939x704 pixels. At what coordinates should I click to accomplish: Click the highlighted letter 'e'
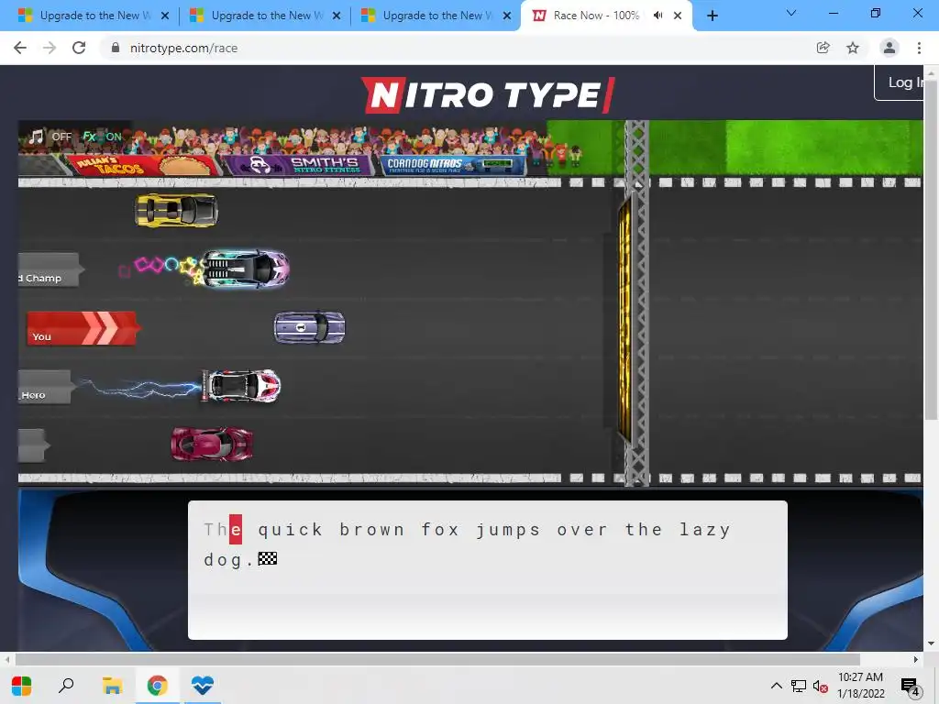point(236,530)
